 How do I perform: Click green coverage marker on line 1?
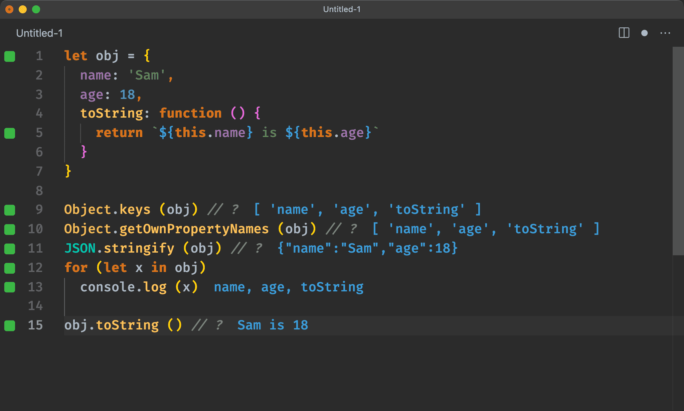pyautogui.click(x=10, y=56)
